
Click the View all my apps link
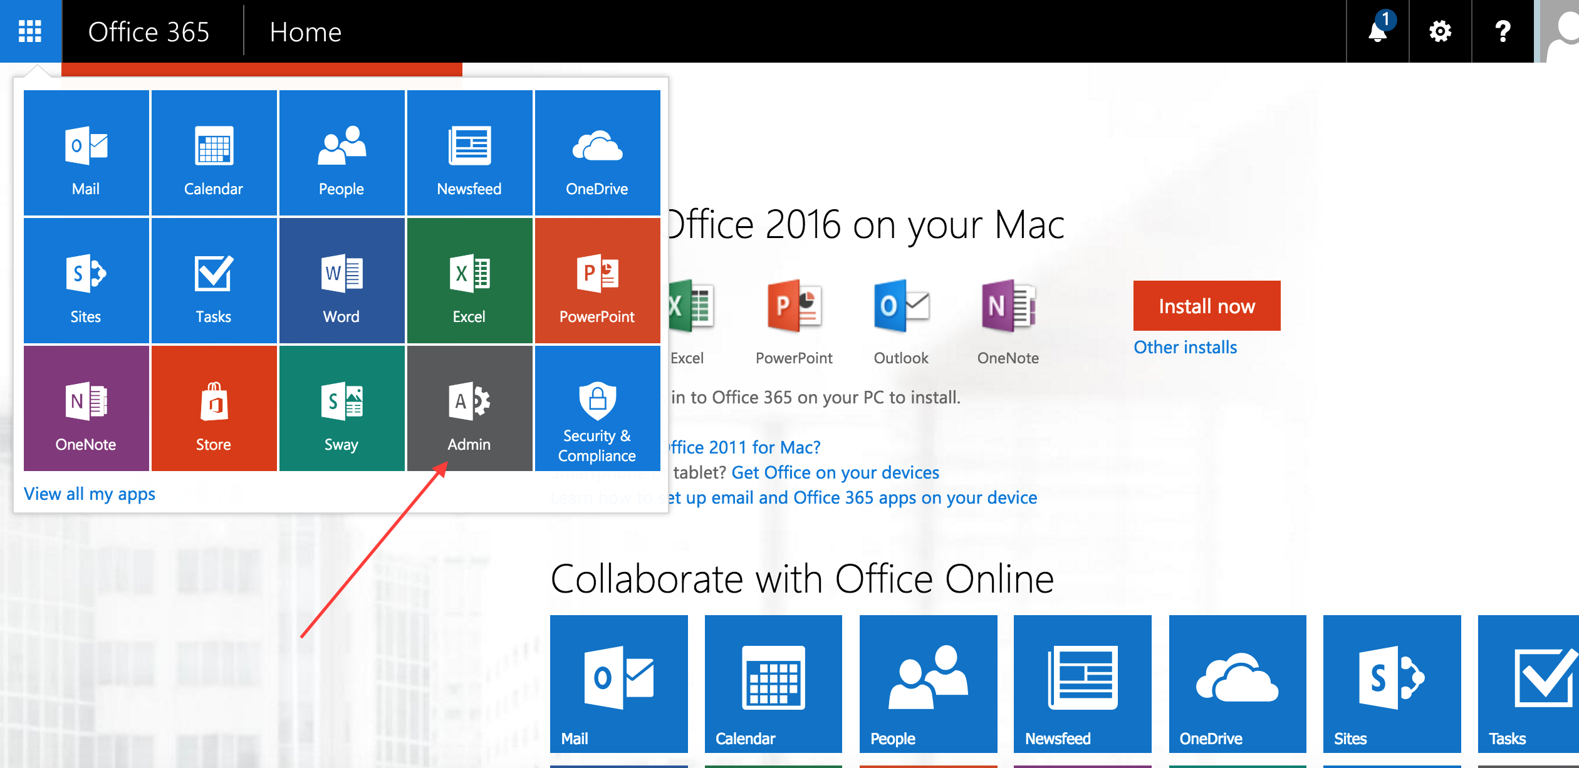pos(90,494)
